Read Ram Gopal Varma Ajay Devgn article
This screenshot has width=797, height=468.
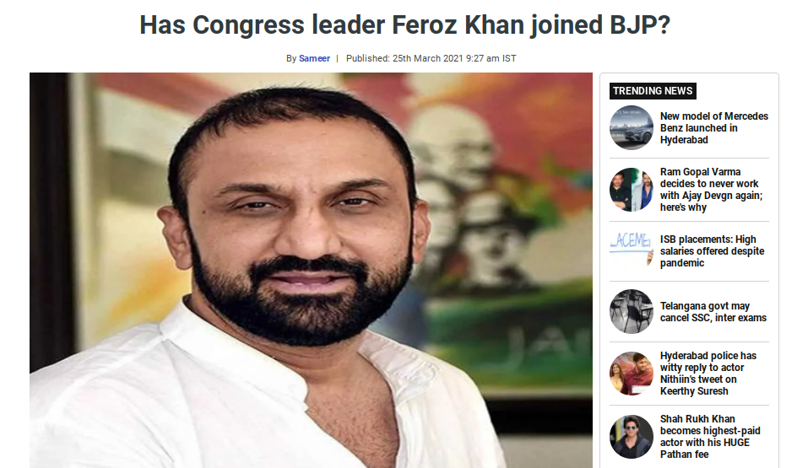711,190
